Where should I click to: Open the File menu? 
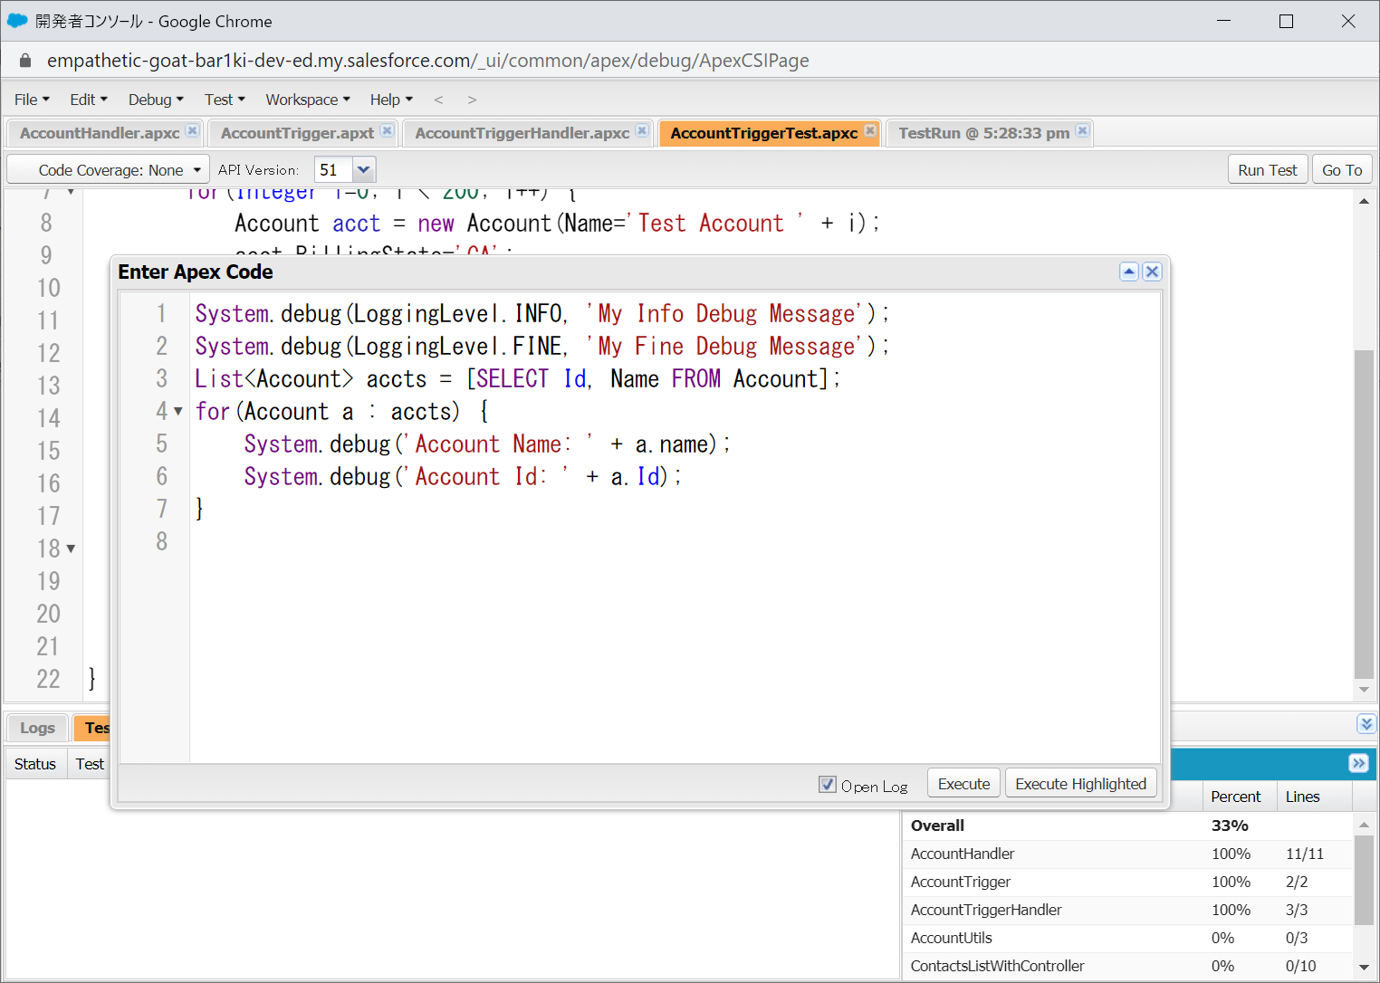(x=32, y=100)
